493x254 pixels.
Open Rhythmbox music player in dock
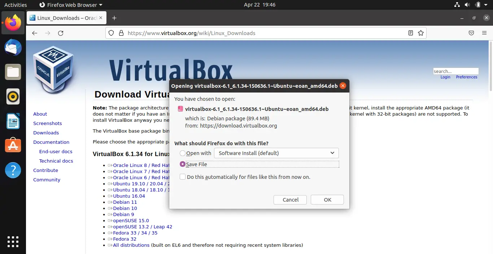pos(13,96)
